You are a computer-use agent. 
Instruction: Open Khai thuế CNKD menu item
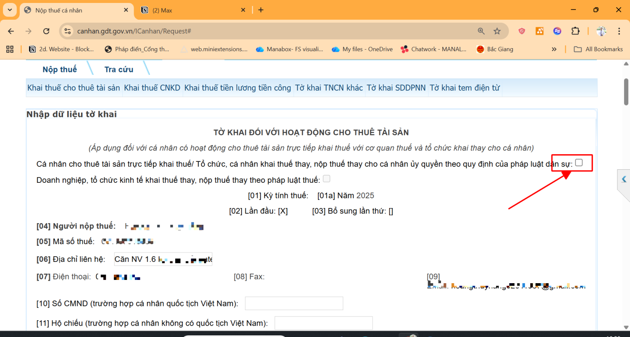coord(152,88)
